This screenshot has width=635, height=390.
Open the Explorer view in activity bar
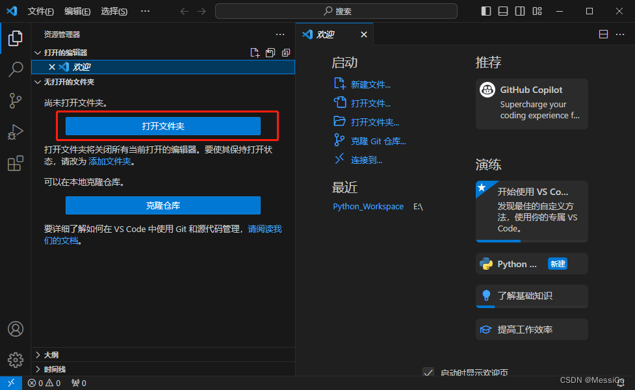point(16,38)
